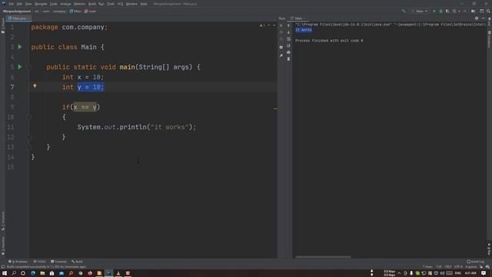This screenshot has width=492, height=277.
Task: Click the taskbar search magnifier icon
Action: click(x=14, y=273)
